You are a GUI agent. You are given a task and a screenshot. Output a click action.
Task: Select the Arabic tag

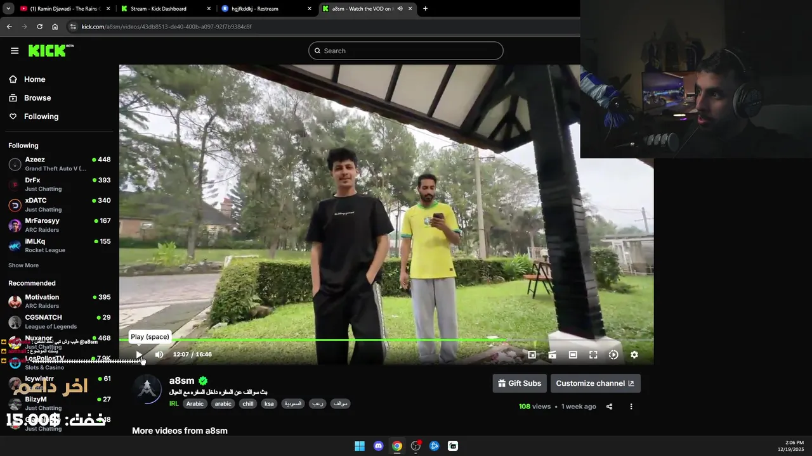(195, 403)
